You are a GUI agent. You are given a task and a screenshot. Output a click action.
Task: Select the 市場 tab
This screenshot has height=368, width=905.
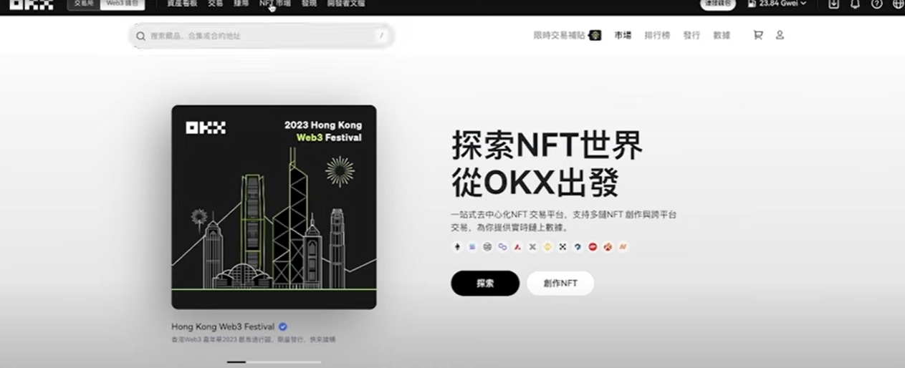[623, 35]
